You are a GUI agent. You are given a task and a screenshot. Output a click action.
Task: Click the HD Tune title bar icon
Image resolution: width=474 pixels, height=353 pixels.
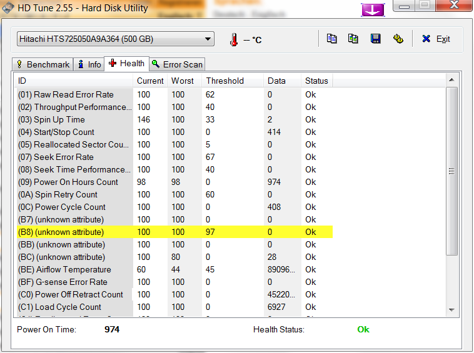(x=8, y=8)
